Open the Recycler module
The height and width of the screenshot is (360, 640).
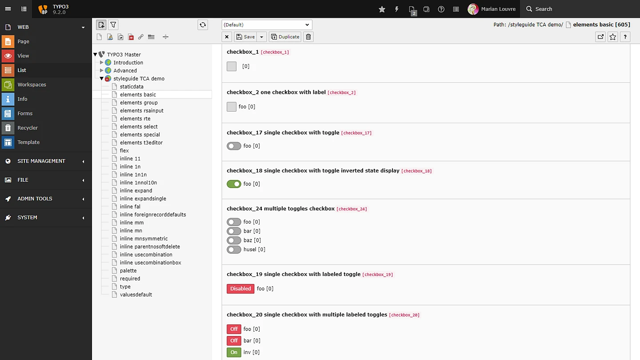click(28, 128)
